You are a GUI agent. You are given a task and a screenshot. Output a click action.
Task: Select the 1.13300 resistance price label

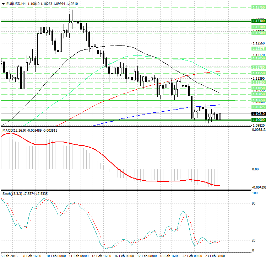click(259, 21)
